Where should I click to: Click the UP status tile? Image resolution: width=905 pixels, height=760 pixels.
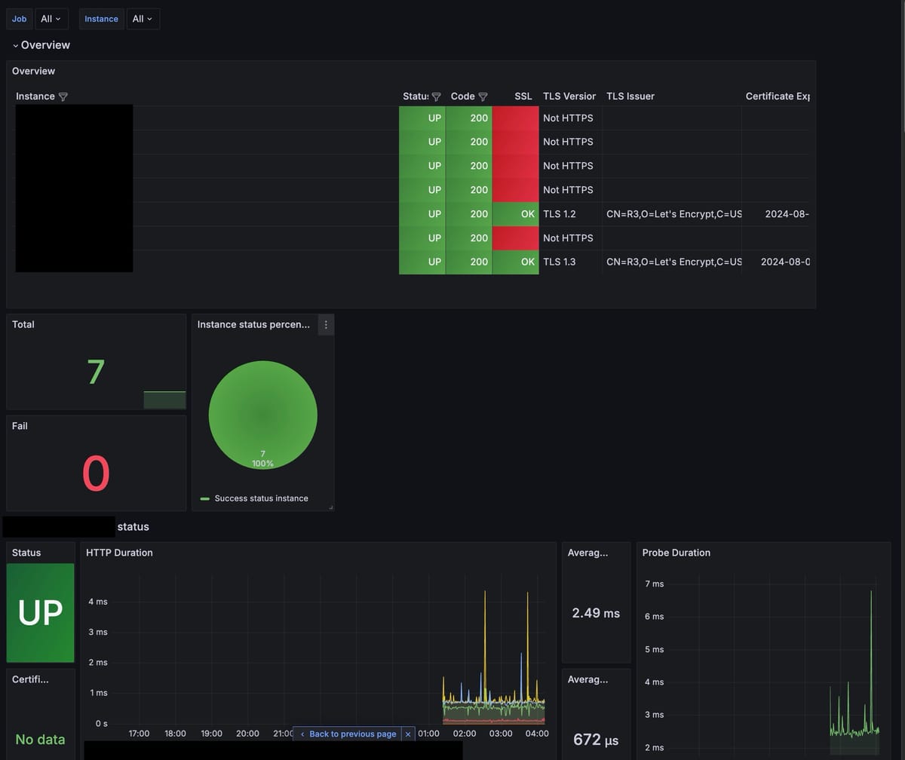pyautogui.click(x=40, y=613)
